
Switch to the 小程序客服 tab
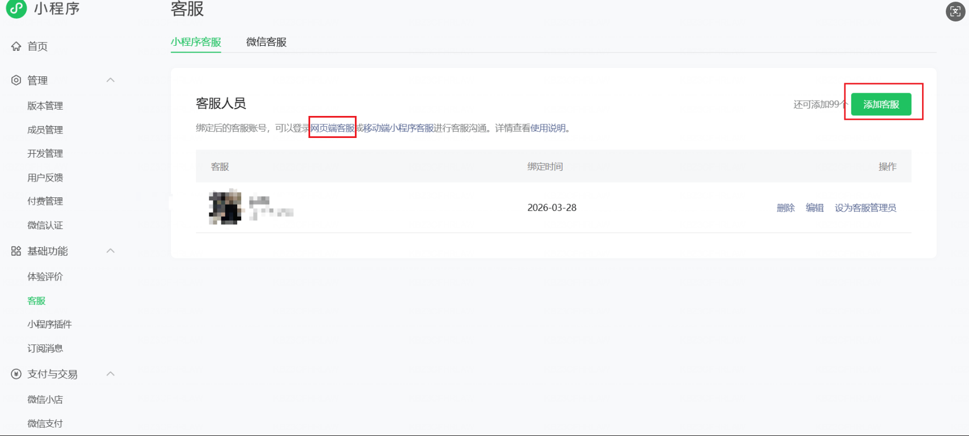(x=196, y=42)
